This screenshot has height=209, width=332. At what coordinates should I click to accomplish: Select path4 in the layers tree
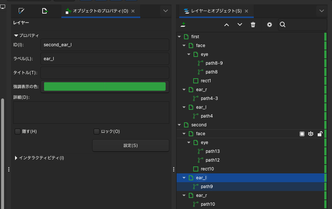click(x=207, y=116)
